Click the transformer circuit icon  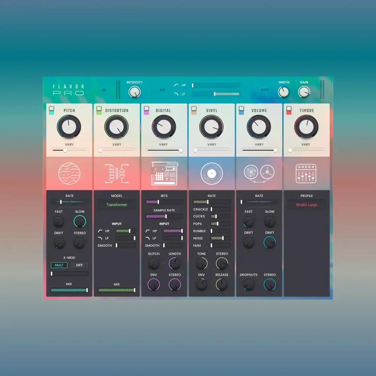[x=117, y=173]
